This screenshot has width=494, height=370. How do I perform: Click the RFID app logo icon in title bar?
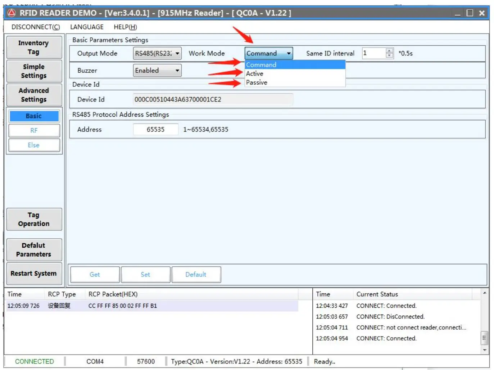(x=12, y=13)
